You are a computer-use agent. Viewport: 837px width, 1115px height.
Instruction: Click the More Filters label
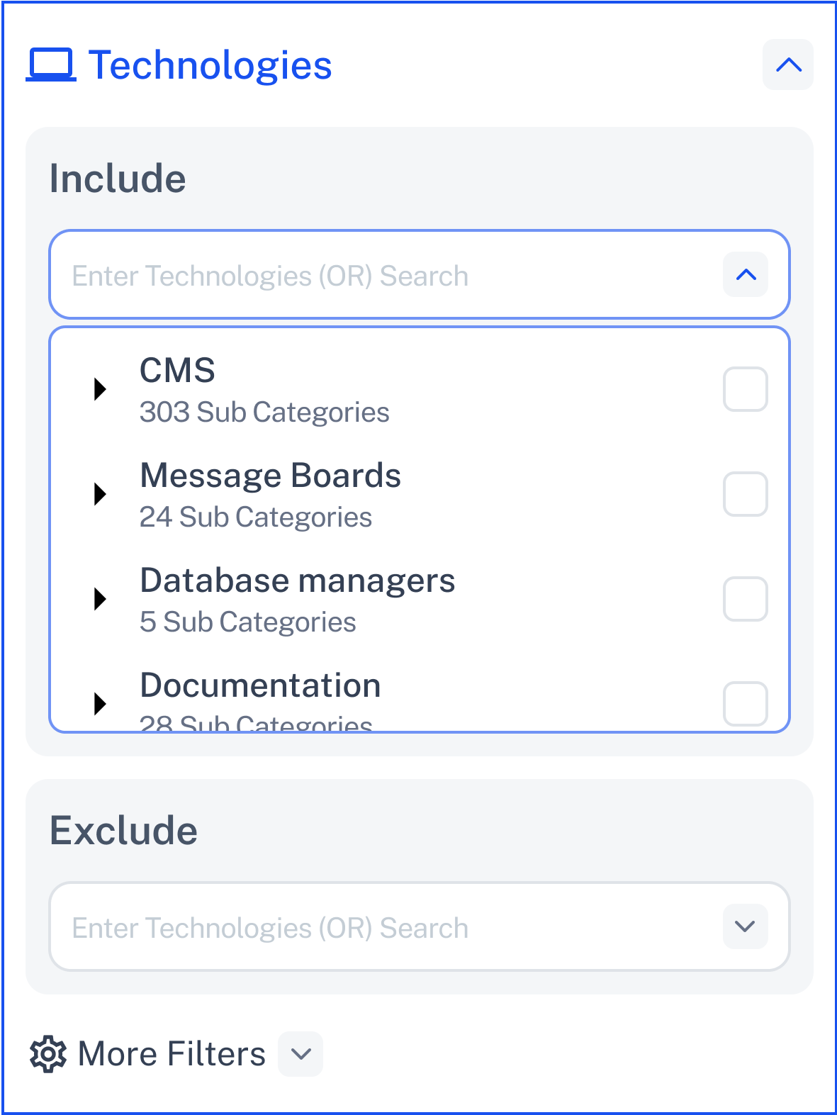click(x=172, y=1054)
